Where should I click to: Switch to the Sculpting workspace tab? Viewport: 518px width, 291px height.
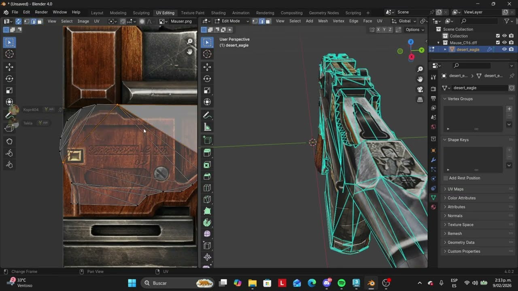click(141, 13)
